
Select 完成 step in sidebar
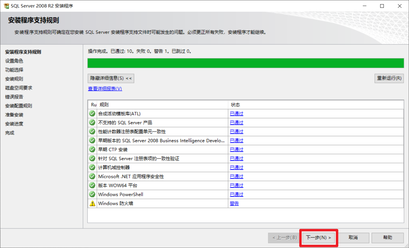click(x=10, y=133)
